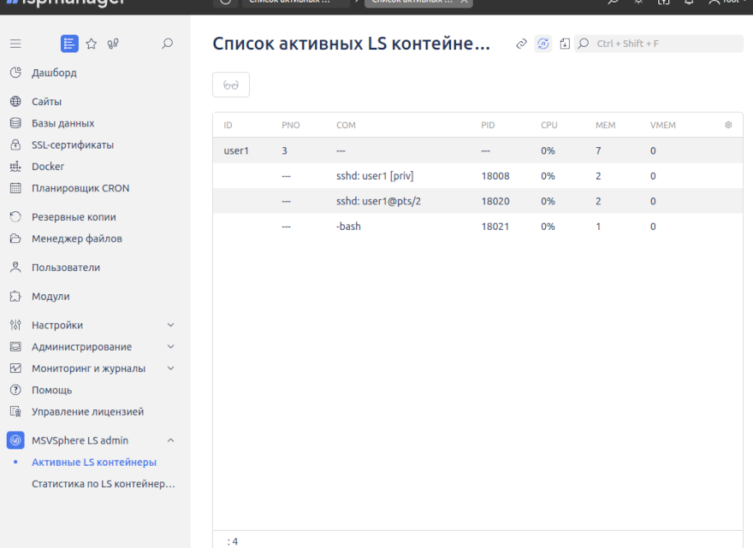Open the table column settings gear

(x=728, y=125)
